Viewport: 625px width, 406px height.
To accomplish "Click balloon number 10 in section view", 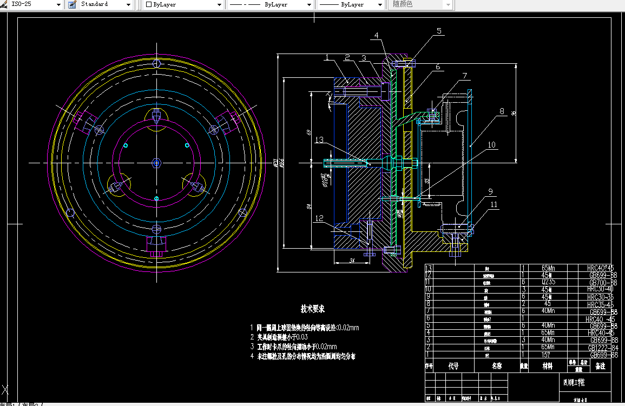I will (491, 145).
